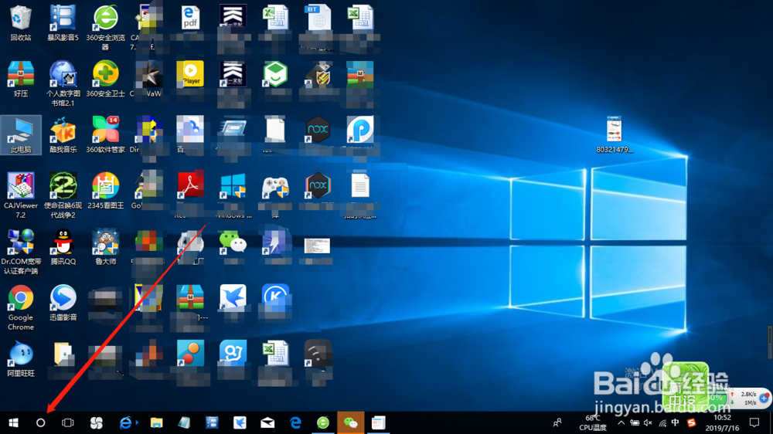Open the Windows logo desktop shortcut
Image resolution: width=773 pixels, height=434 pixels.
point(233,186)
